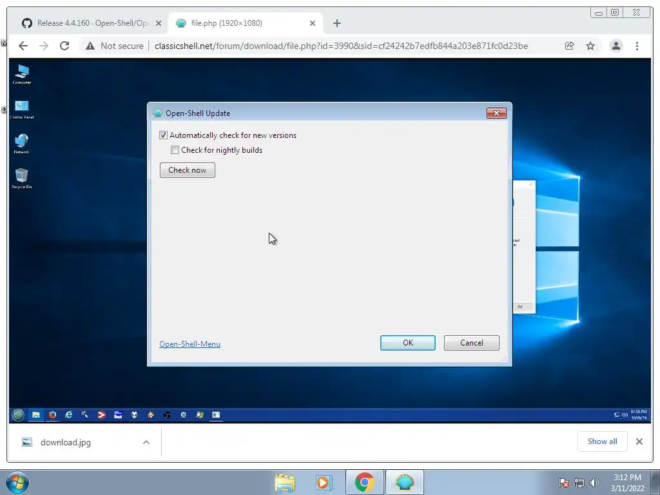The image size is (660, 495).
Task: Close the file.php tab
Action: 313,23
